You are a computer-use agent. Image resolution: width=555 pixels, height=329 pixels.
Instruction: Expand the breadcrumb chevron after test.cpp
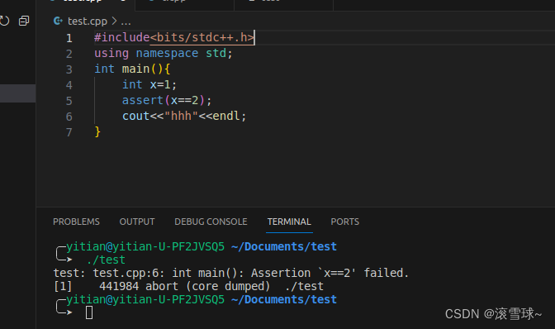pyautogui.click(x=114, y=21)
